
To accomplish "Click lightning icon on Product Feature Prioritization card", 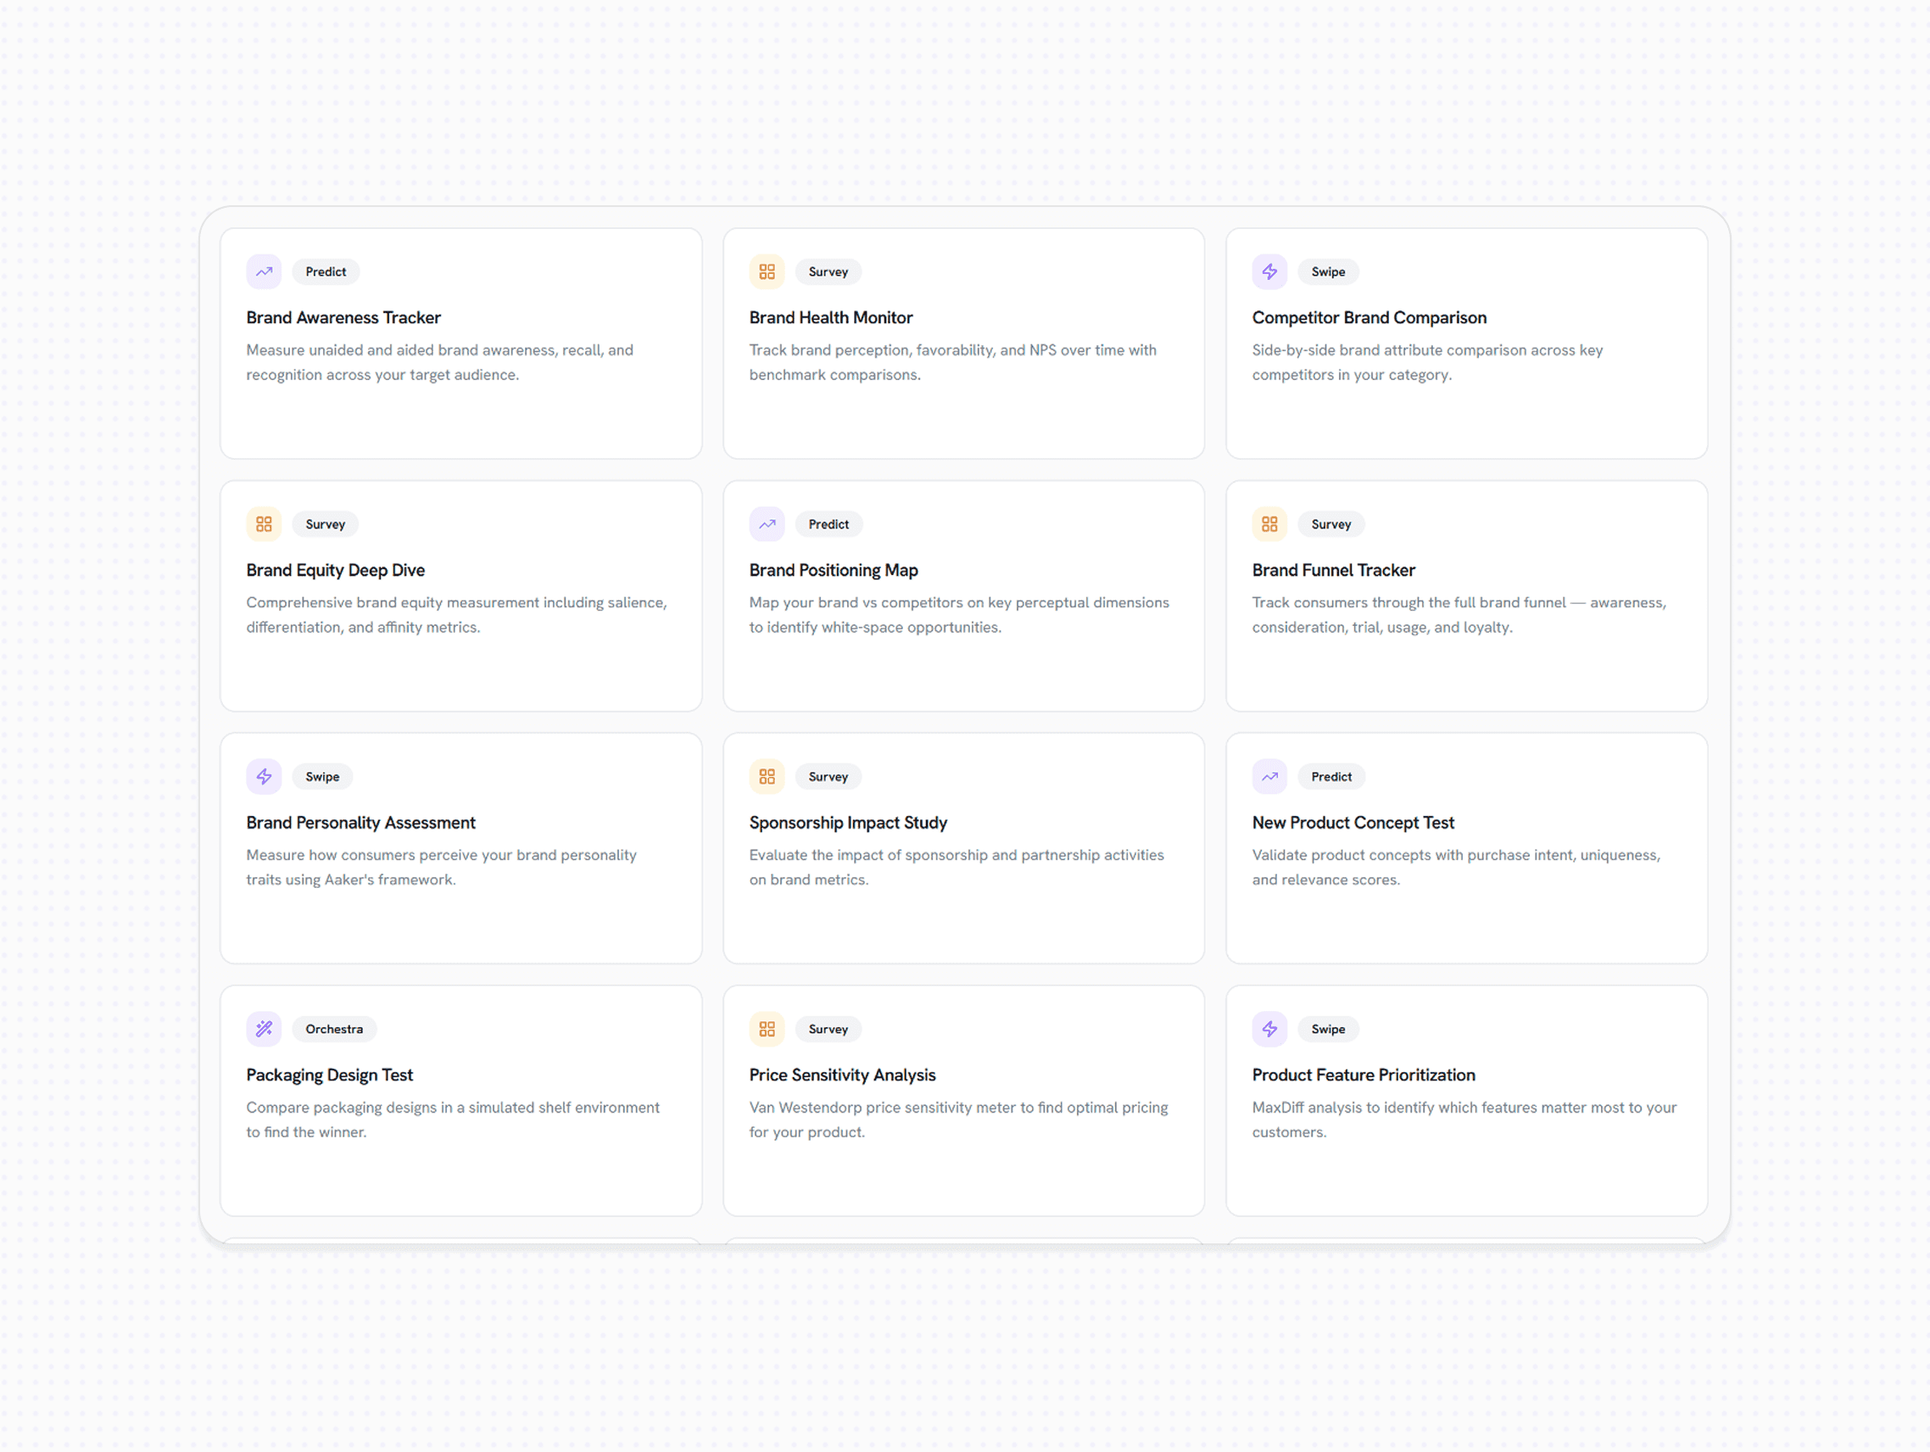I will 1269,1030.
